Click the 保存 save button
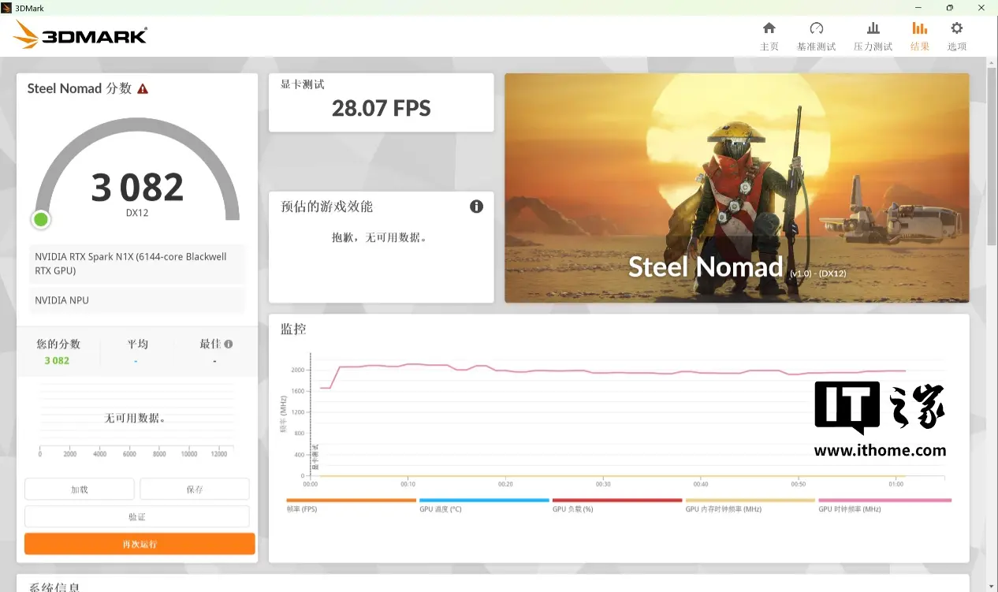 (x=195, y=490)
